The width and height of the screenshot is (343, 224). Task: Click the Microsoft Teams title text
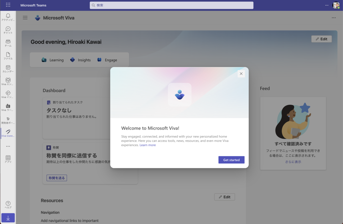pyautogui.click(x=33, y=5)
